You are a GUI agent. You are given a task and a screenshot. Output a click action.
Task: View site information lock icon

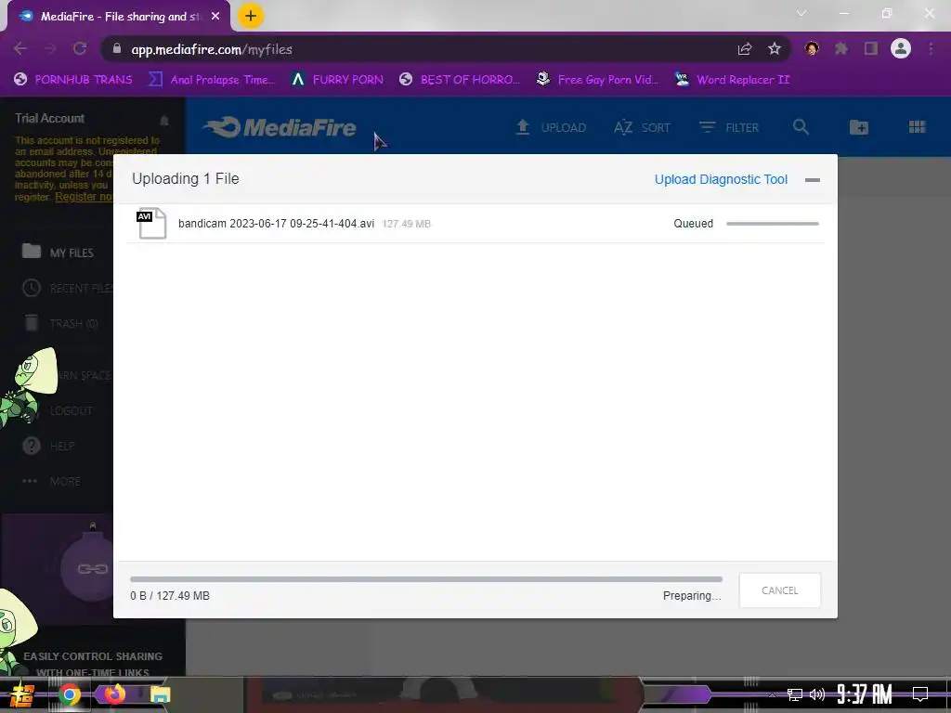tap(117, 49)
